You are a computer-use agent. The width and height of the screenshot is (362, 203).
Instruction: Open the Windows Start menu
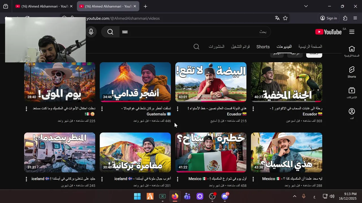[x=137, y=196]
